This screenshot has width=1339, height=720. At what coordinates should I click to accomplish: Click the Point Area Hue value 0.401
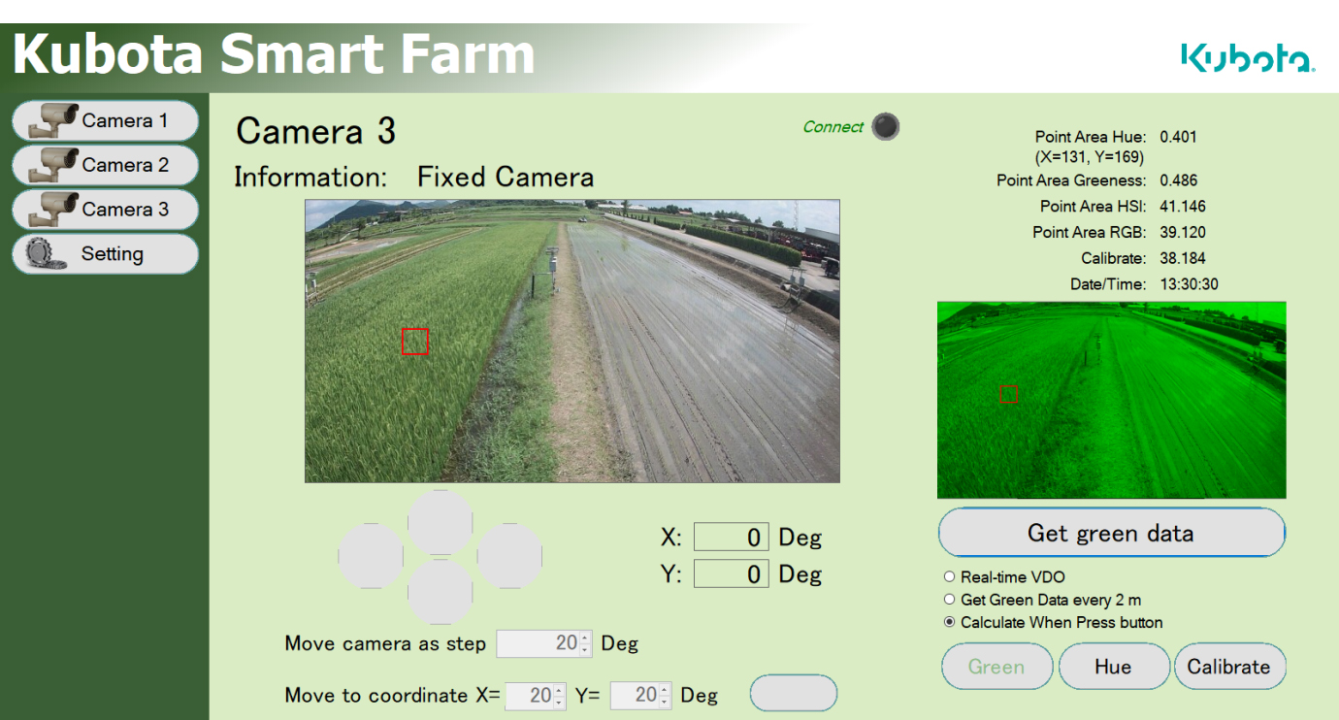coord(1178,137)
